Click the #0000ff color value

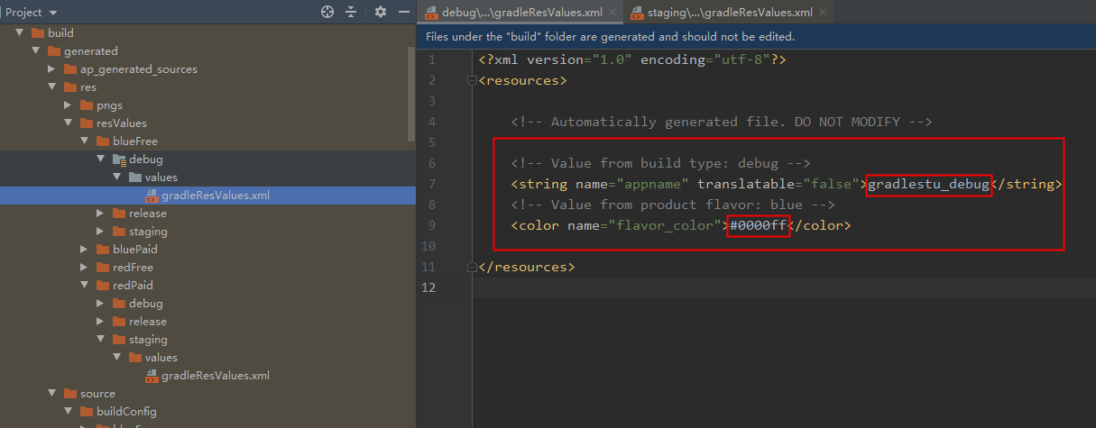[758, 225]
